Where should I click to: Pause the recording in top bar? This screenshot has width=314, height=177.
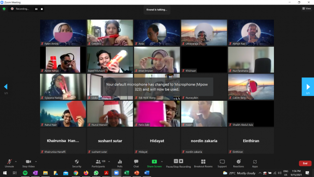tap(36, 9)
